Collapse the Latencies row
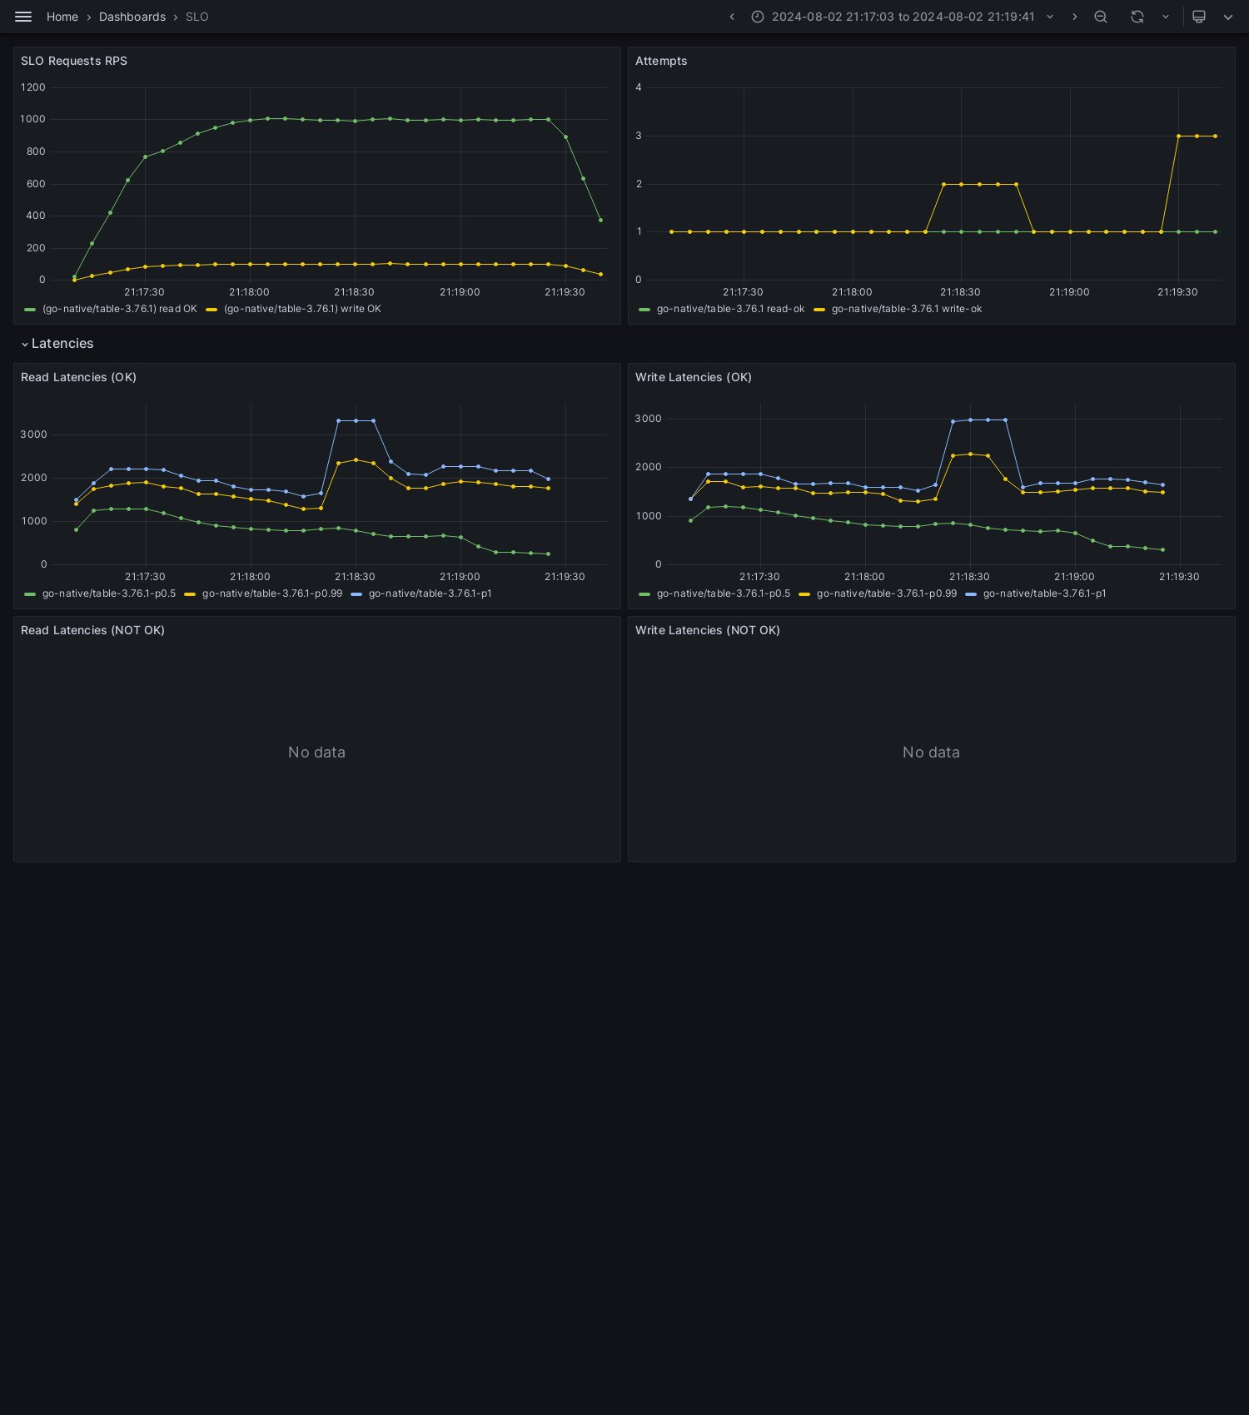The image size is (1249, 1415). coord(57,344)
